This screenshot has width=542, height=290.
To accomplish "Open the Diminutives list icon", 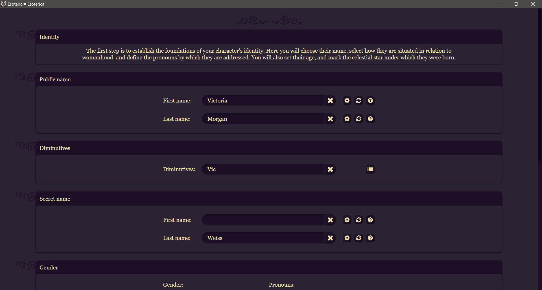I will [370, 169].
